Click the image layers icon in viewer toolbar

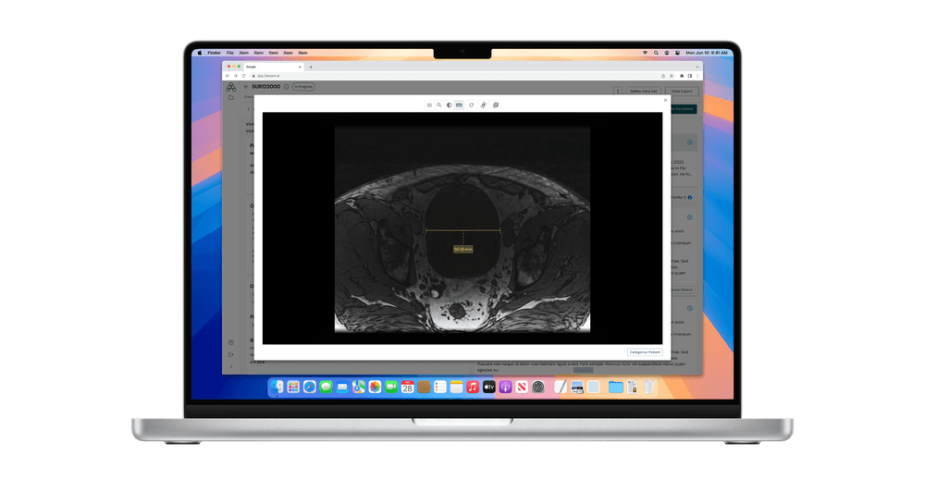(496, 105)
